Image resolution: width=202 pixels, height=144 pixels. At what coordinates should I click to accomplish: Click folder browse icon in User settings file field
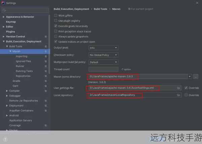[178, 88]
